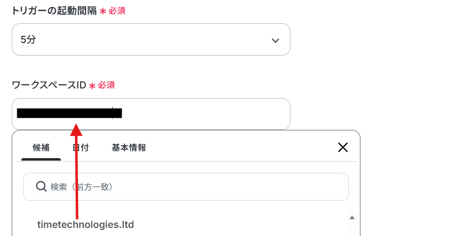Click the ワークスペースID label
This screenshot has width=474, height=236.
tap(49, 85)
